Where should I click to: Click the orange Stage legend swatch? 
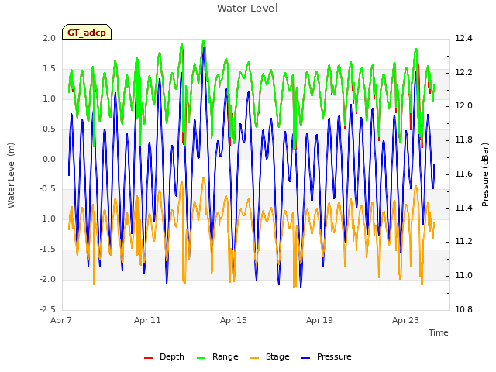pos(254,358)
